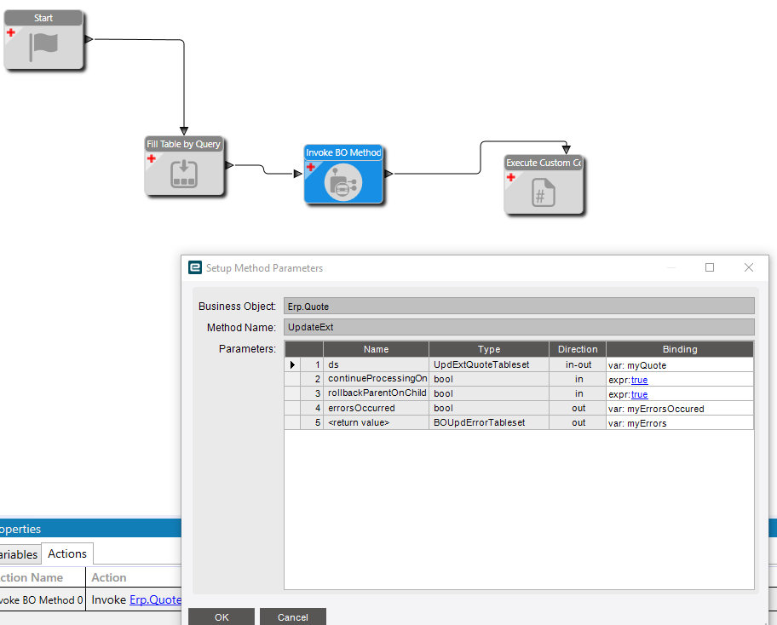
Task: Select the Start flag node icon
Action: tap(43, 47)
